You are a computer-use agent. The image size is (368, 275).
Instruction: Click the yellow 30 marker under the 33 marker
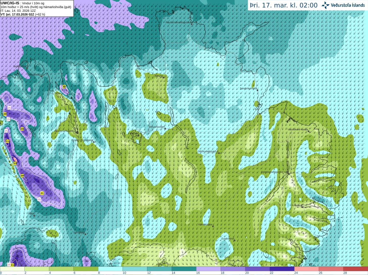click(x=22, y=176)
